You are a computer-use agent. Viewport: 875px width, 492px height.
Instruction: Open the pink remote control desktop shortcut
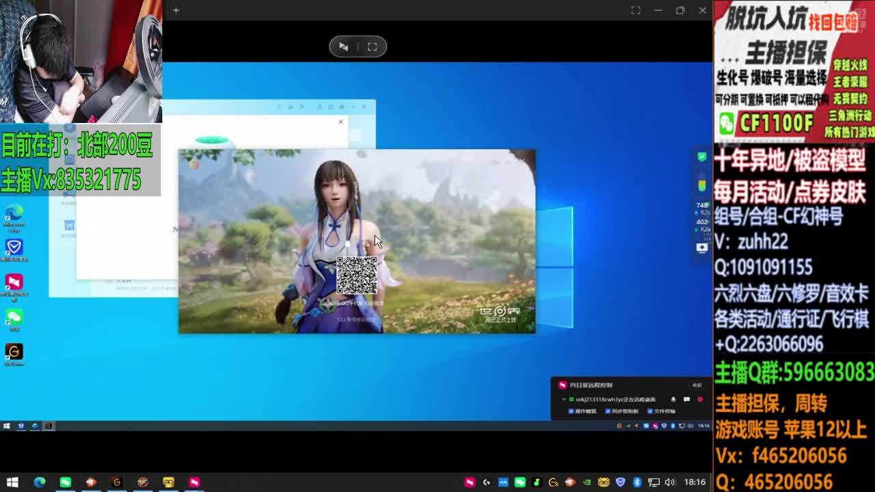click(x=14, y=282)
